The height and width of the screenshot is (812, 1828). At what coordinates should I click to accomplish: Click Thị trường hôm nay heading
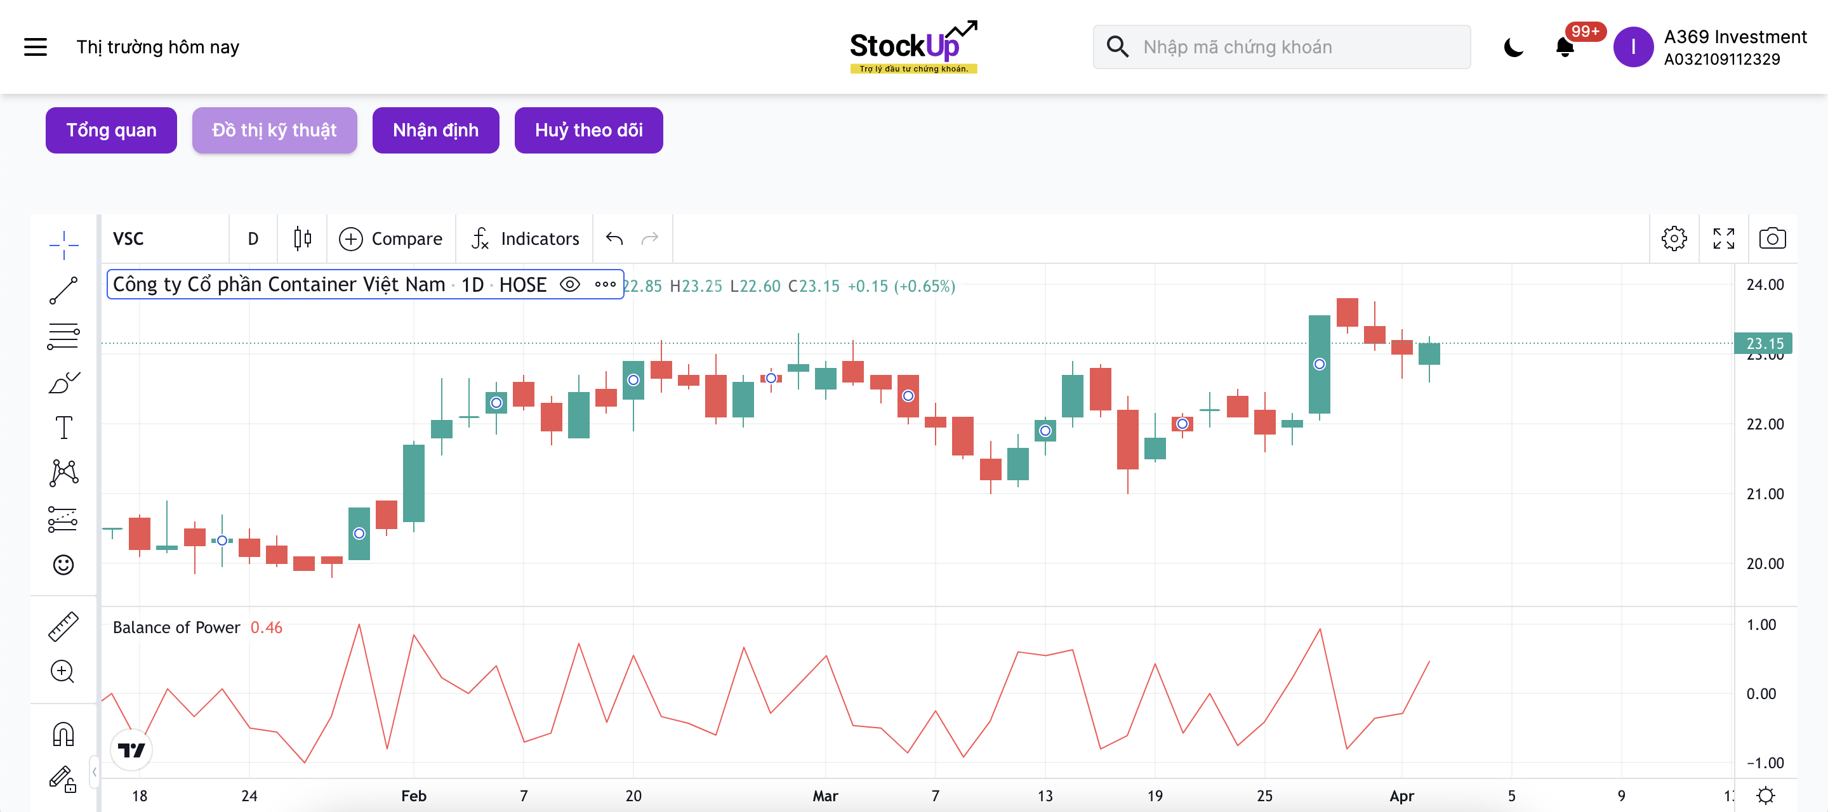[158, 47]
